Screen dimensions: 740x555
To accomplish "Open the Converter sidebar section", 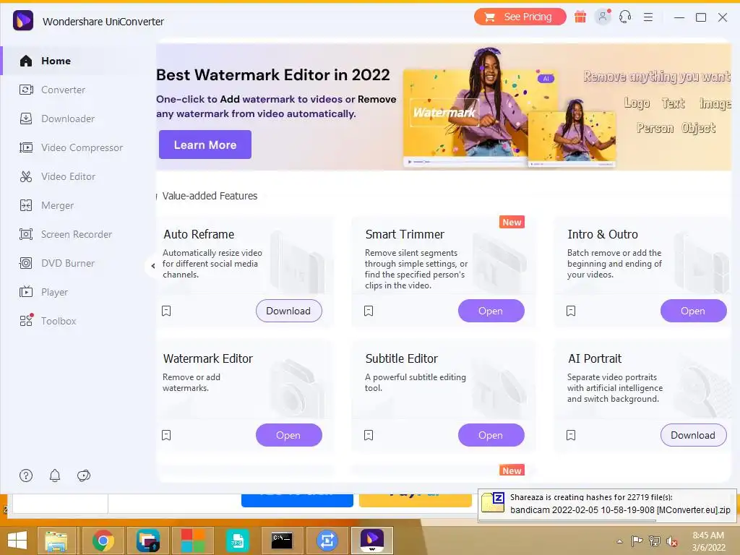I will pyautogui.click(x=64, y=90).
